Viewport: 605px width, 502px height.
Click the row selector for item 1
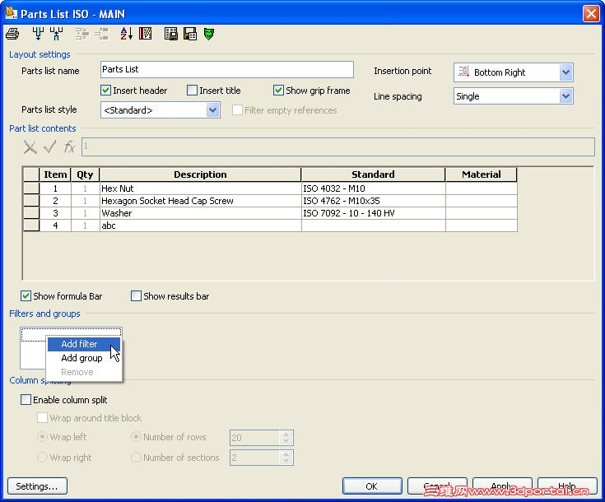31,188
